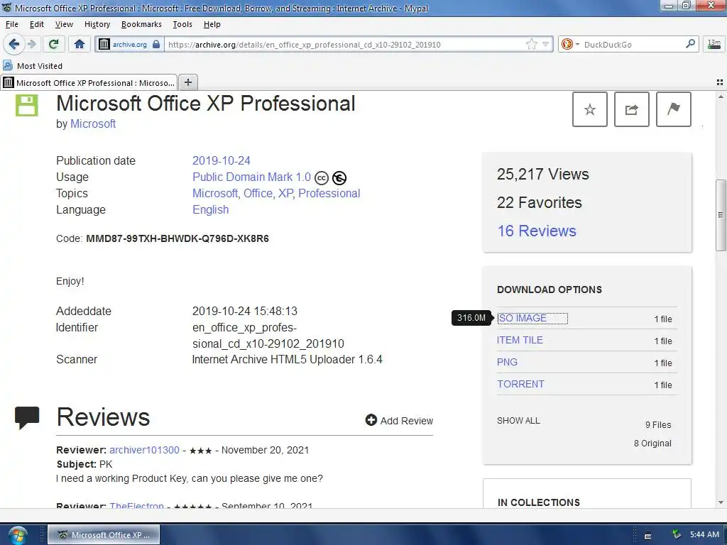Select the Microsoft Office XP Professional tab
The image size is (727, 545).
pyautogui.click(x=89, y=82)
